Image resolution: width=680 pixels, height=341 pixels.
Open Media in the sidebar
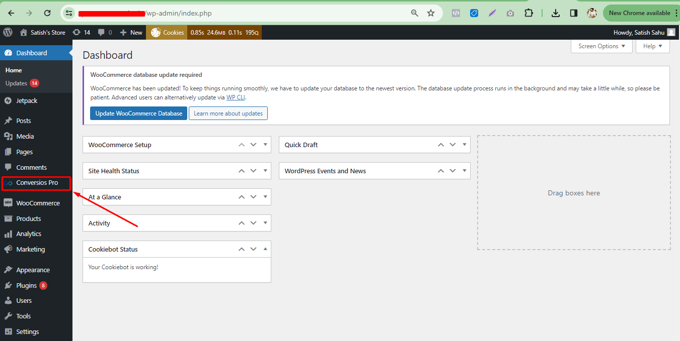coord(36,136)
